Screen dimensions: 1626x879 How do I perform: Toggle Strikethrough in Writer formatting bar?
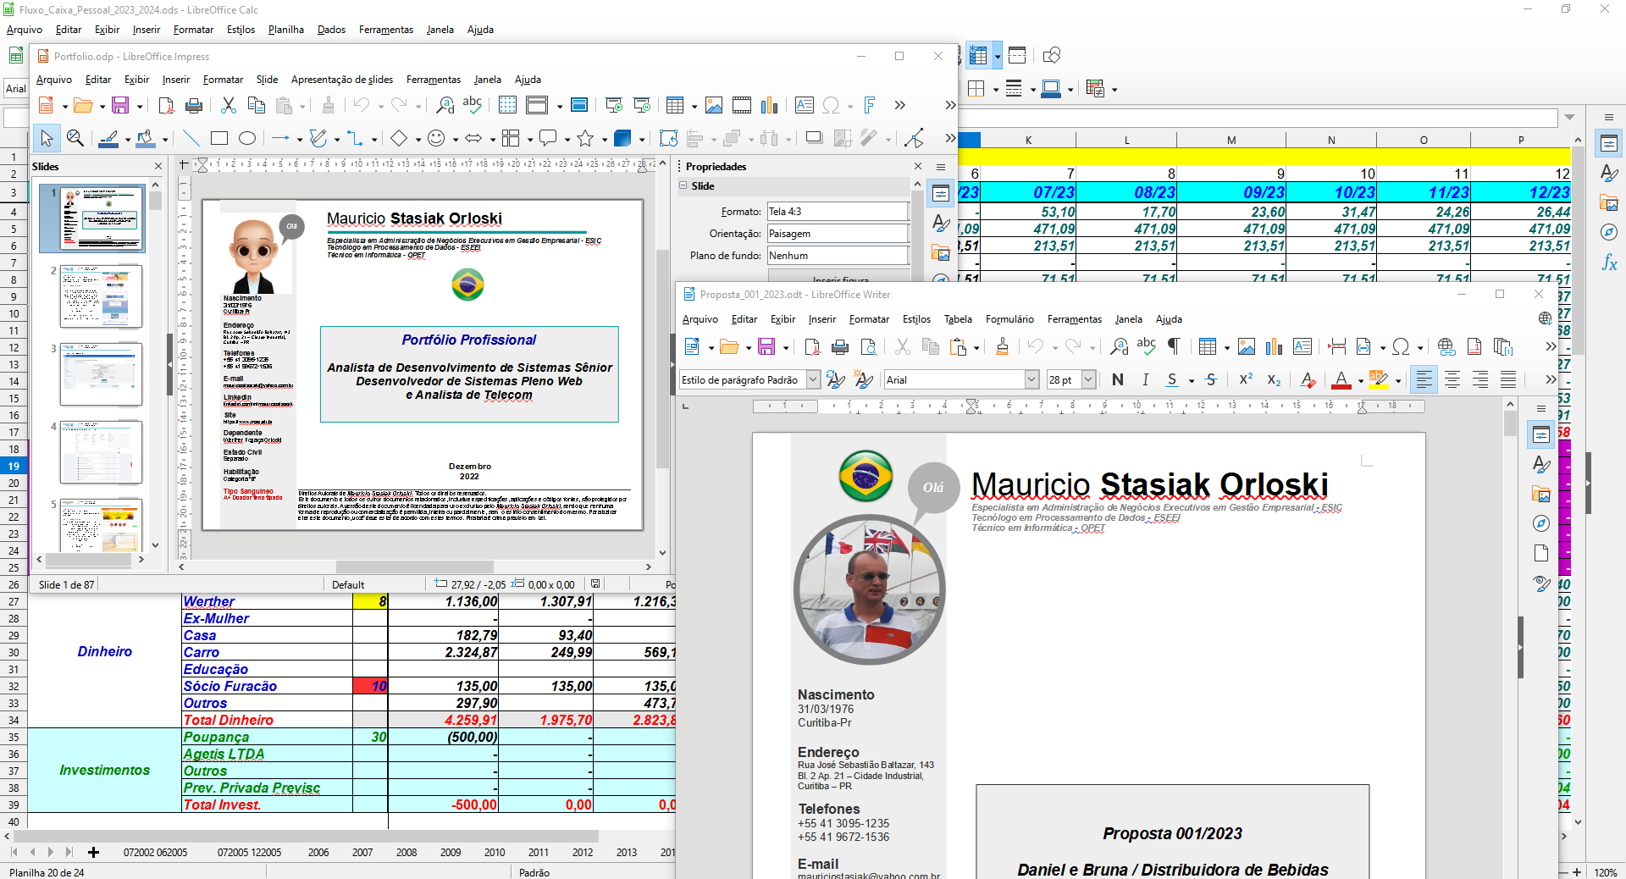click(1211, 380)
